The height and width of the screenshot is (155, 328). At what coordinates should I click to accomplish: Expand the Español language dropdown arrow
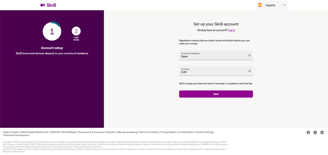click(285, 5)
